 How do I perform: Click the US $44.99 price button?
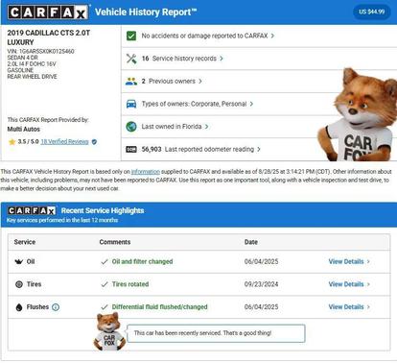click(372, 12)
